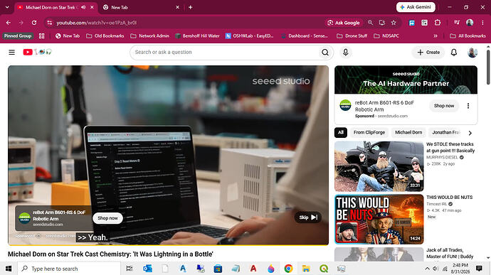Expand the Pinned Group tab group
Screen dimensions: 491x275
pos(18,36)
